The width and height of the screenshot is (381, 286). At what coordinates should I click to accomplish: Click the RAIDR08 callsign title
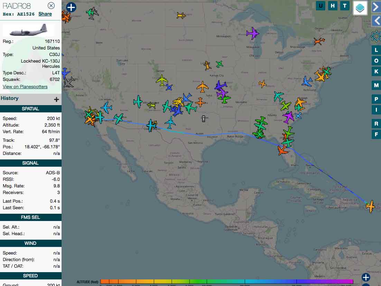[x=17, y=6]
